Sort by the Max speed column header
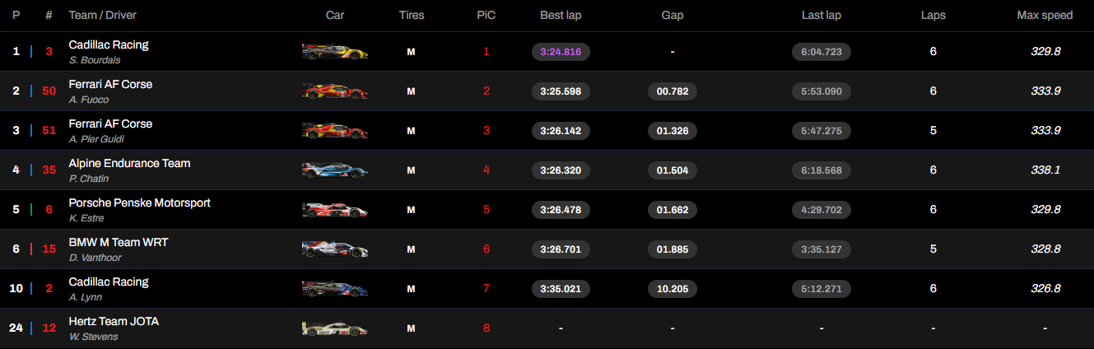Image resolution: width=1094 pixels, height=349 pixels. 1045,16
